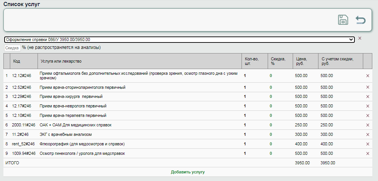Remove the neurologist appointment row
This screenshot has width=378, height=181.
click(x=367, y=106)
